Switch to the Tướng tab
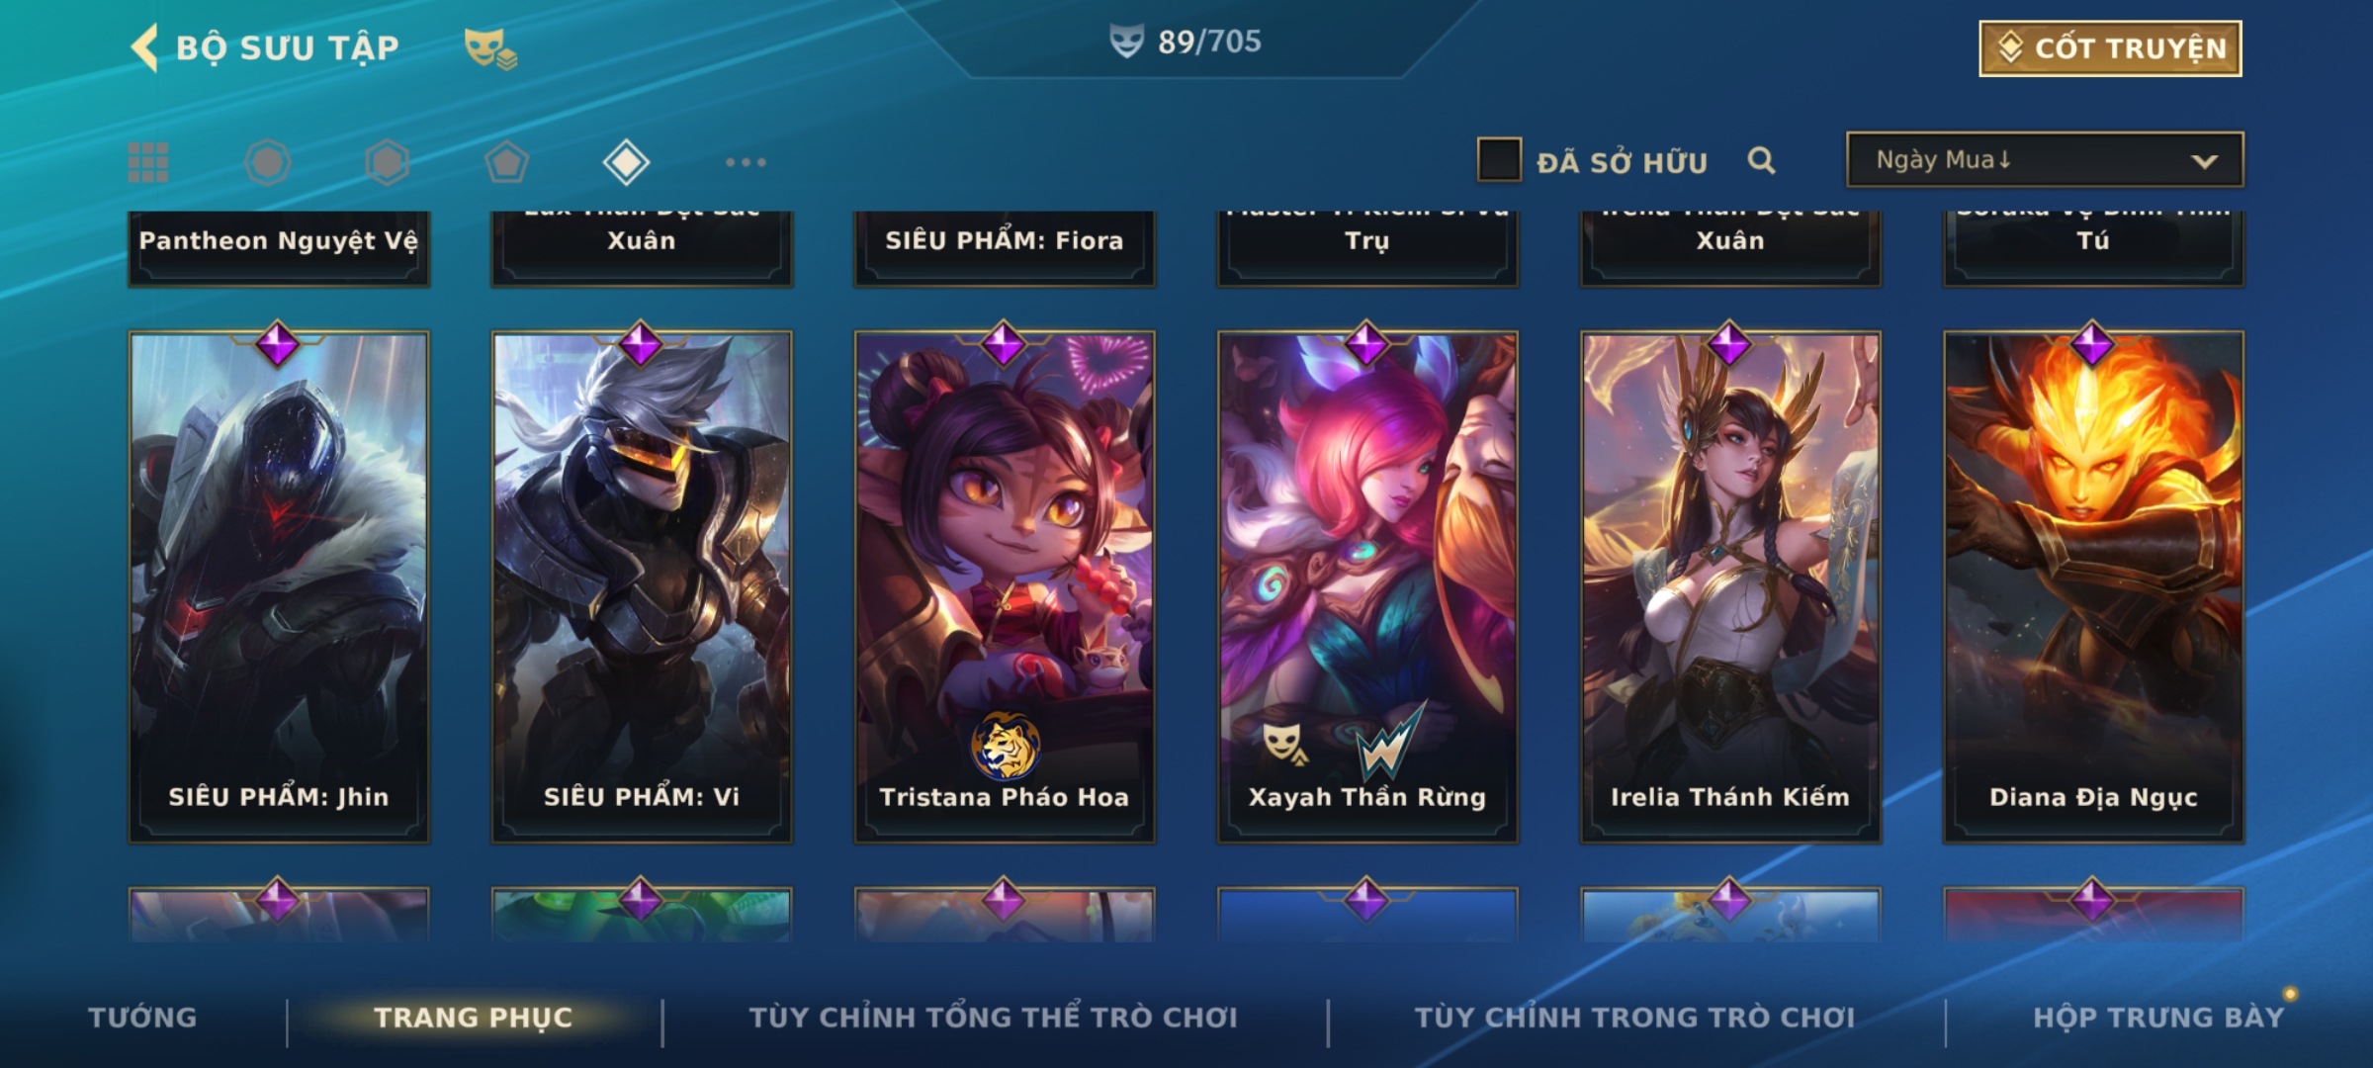2373x1068 pixels. [x=142, y=1018]
